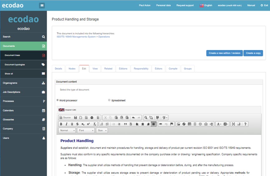Open the Find magnifier tool
The width and height of the screenshot is (270, 176).
point(146,118)
